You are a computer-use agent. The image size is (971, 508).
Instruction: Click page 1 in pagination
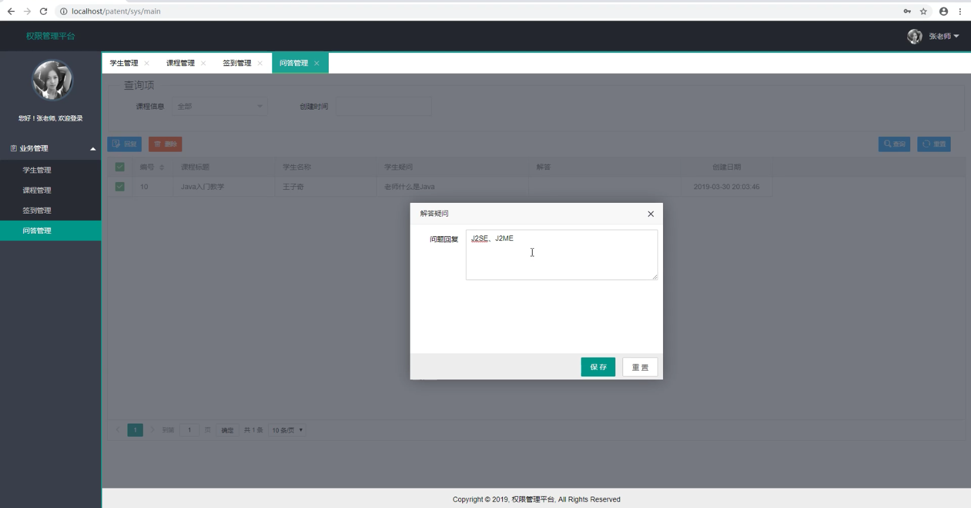pyautogui.click(x=135, y=430)
